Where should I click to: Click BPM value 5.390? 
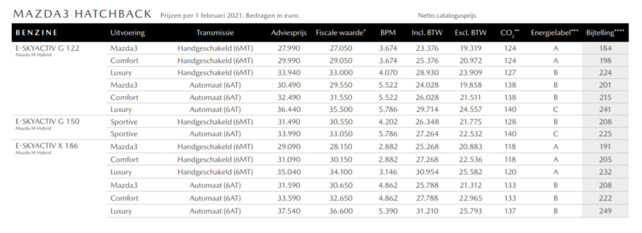click(x=387, y=212)
